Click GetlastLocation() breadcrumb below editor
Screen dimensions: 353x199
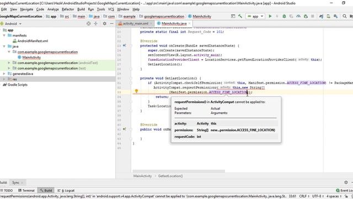[170, 176]
